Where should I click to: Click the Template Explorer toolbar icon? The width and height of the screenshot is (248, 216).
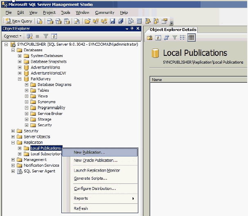click(x=156, y=21)
